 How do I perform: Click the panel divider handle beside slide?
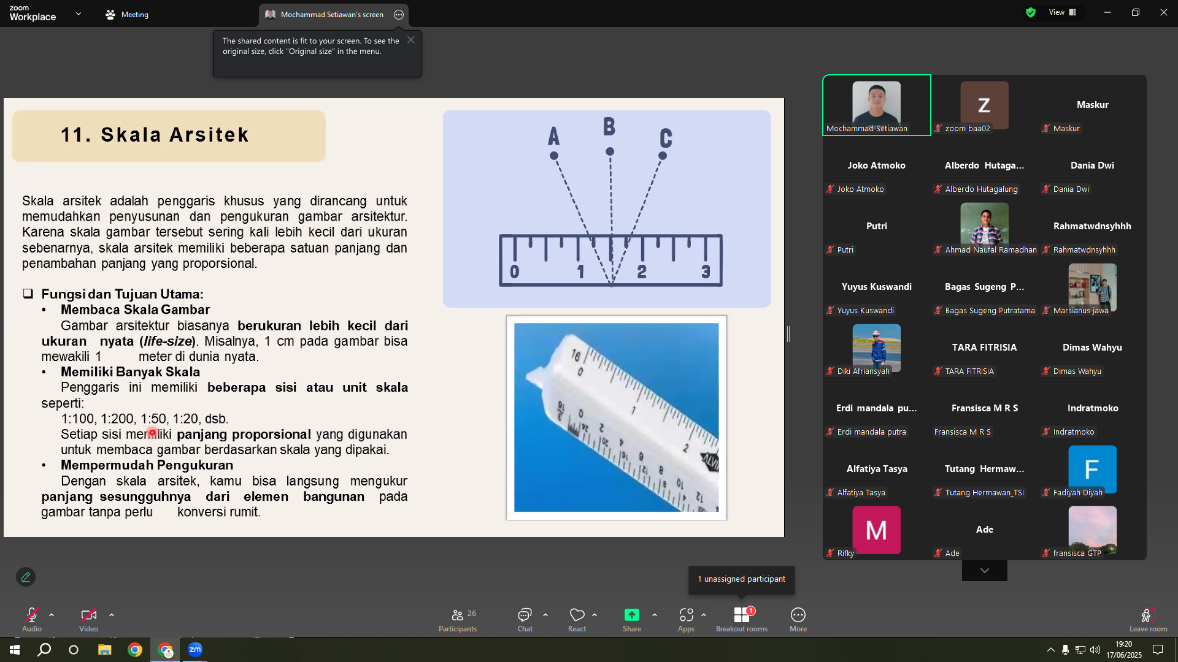(788, 334)
